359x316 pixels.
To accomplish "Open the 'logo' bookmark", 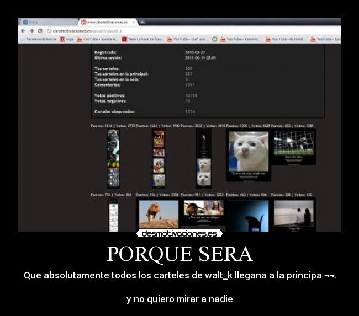I will [67, 39].
